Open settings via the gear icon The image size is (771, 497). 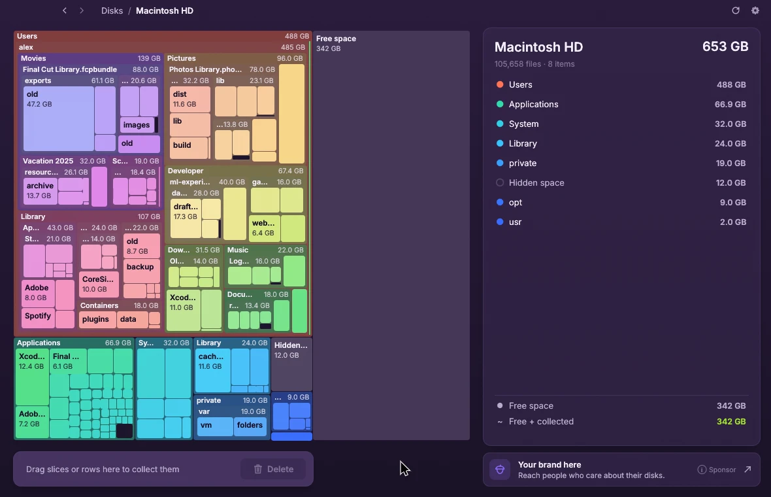(x=755, y=10)
